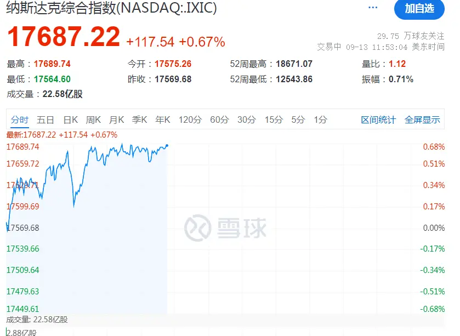The image size is (460, 336).
Task: Click the 17599.69 price axis label
Action: 23,207
